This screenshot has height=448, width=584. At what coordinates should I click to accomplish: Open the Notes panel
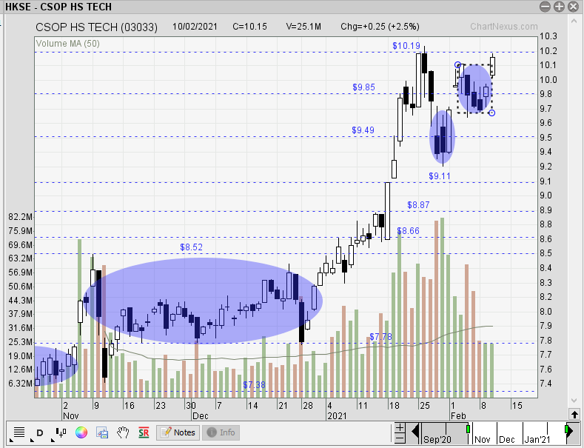pyautogui.click(x=178, y=432)
